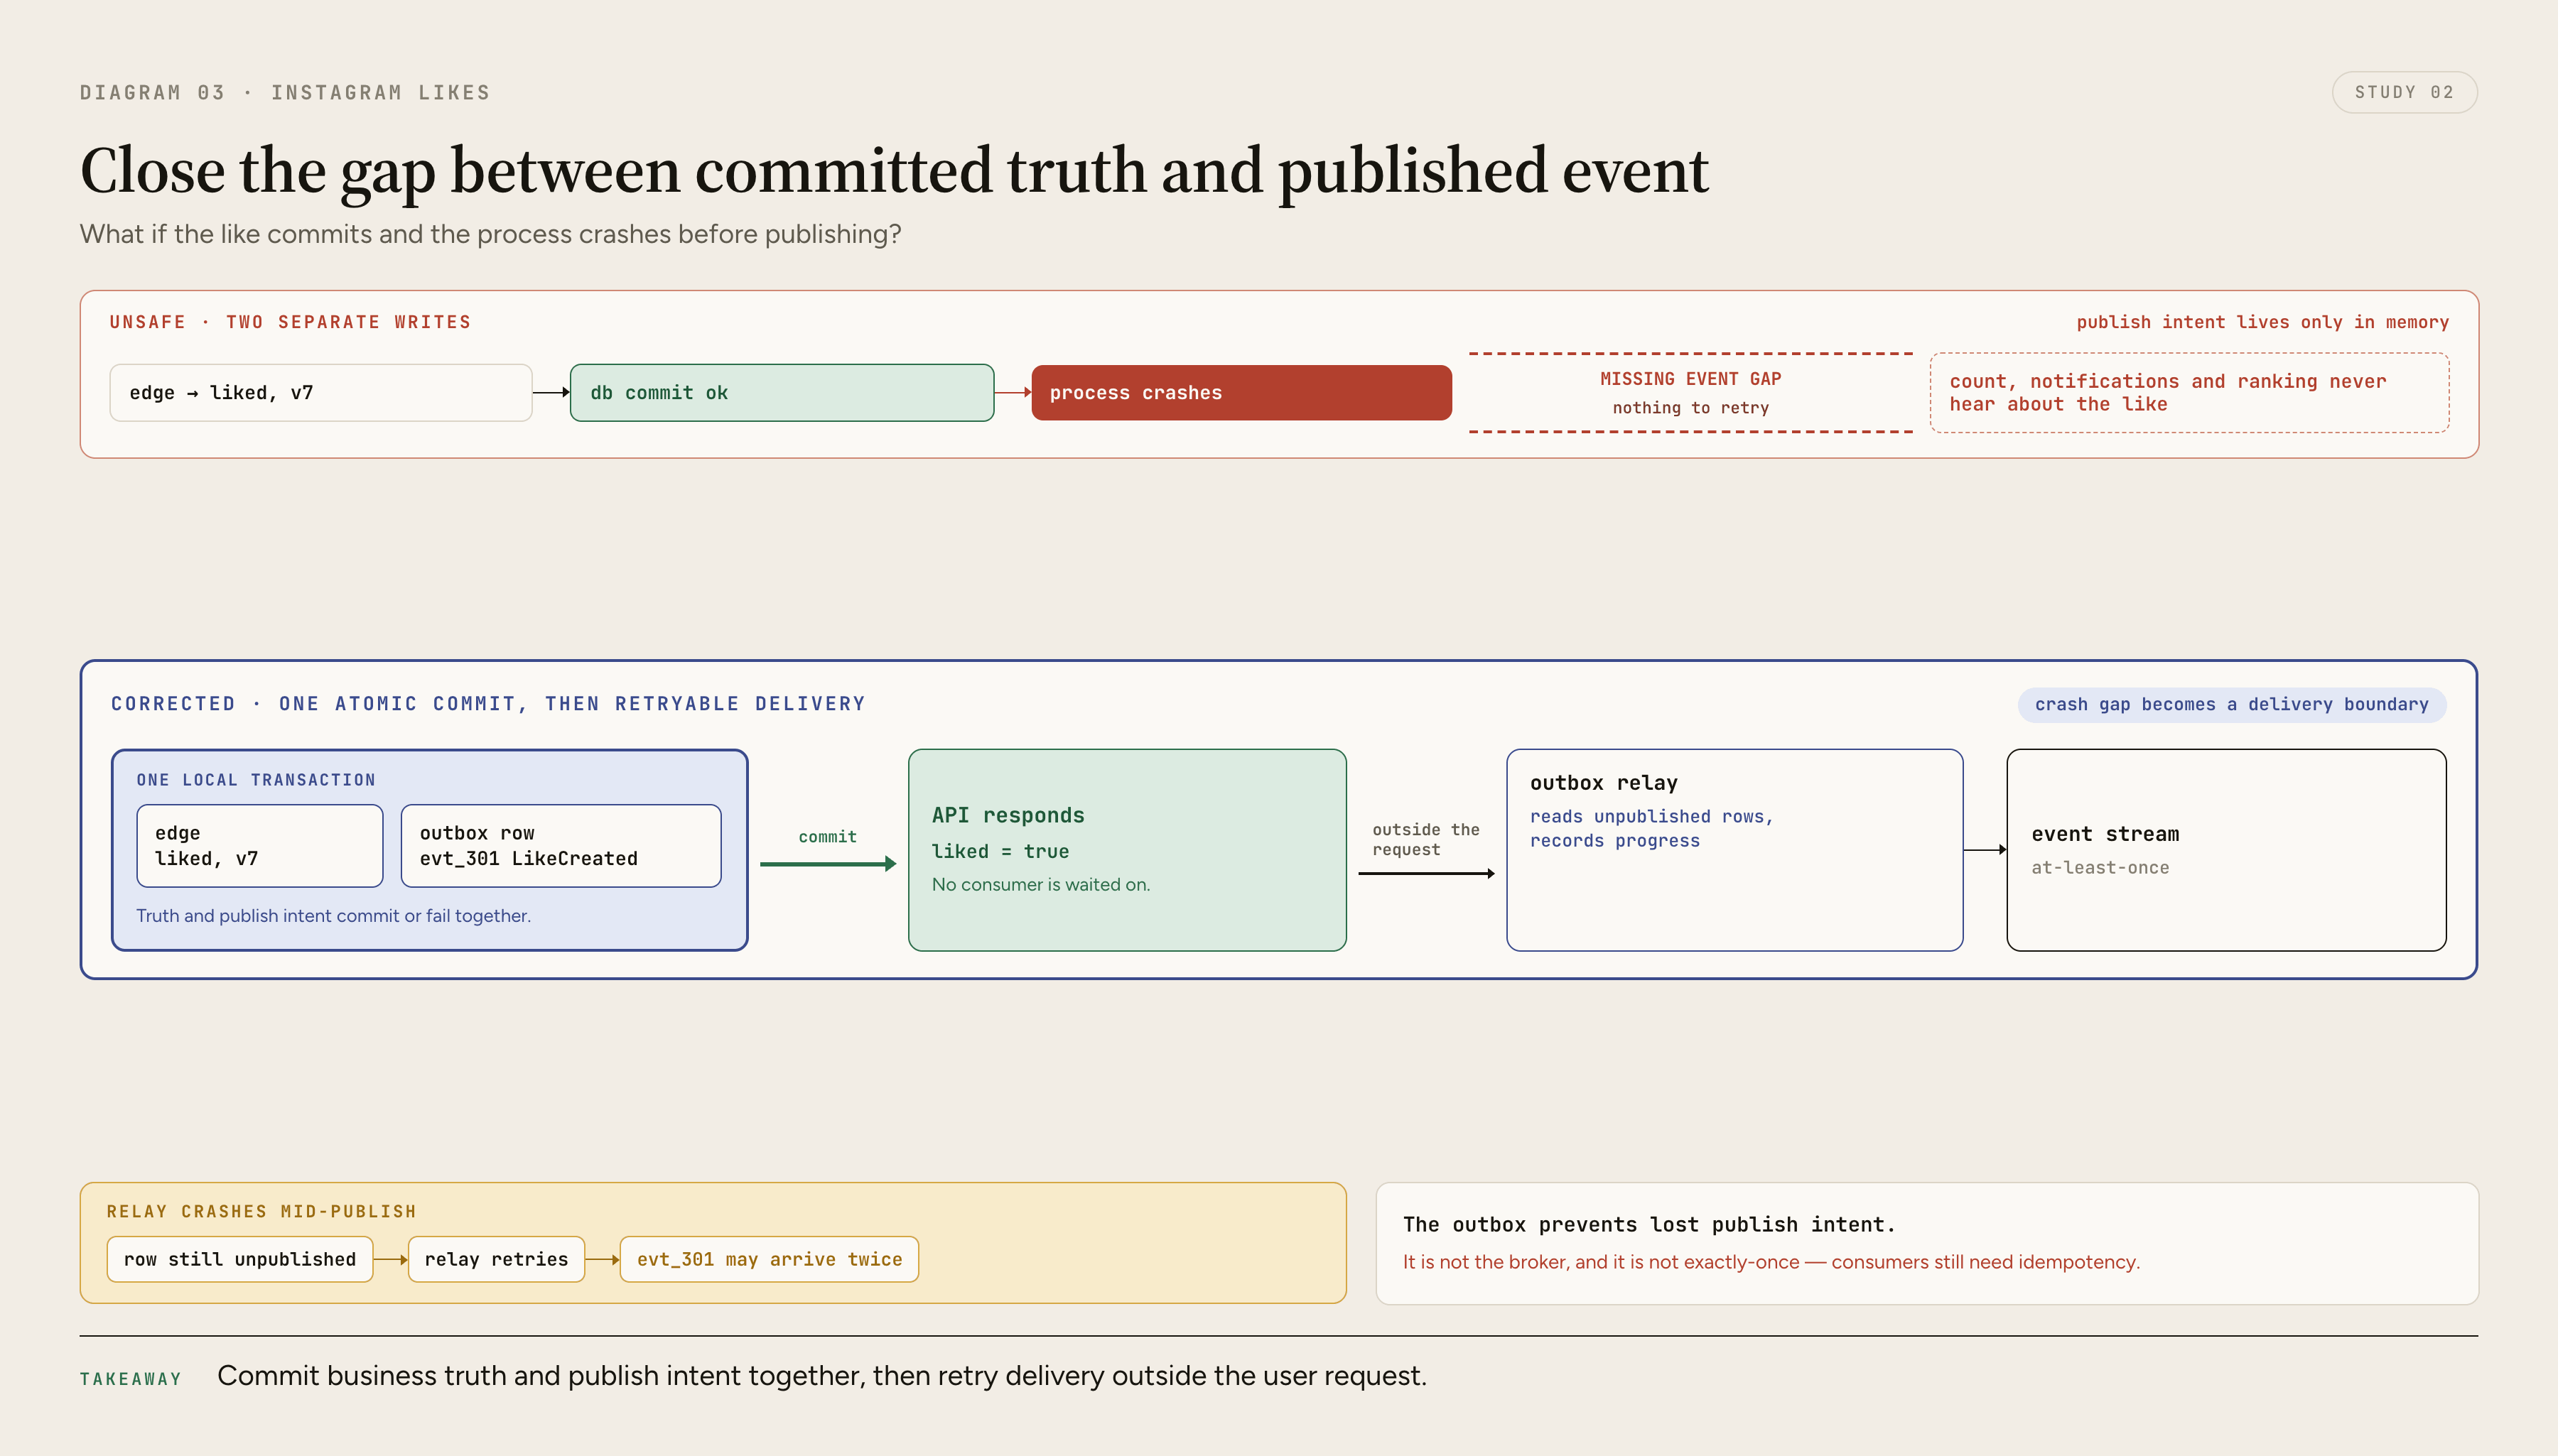
Task: Click the STUDY 02 badge
Action: (x=2404, y=92)
